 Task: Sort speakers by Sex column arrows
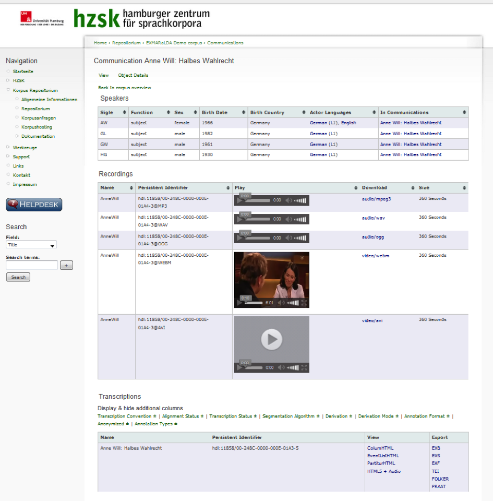click(195, 113)
